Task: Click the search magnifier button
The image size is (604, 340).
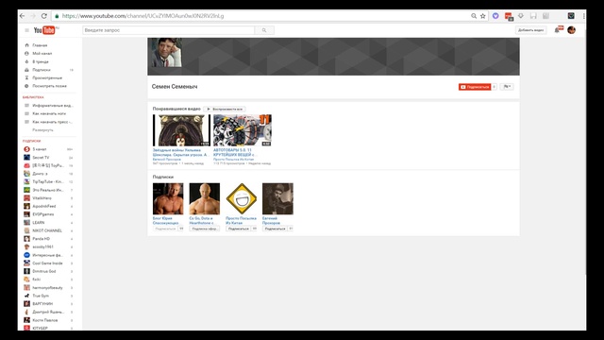Action: click(x=264, y=30)
